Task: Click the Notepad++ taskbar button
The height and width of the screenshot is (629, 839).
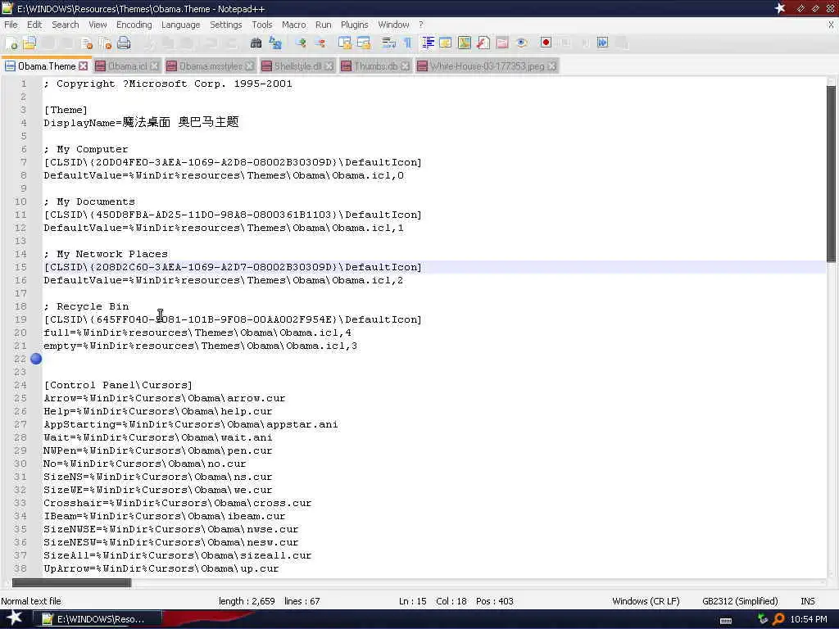Action: [x=97, y=619]
